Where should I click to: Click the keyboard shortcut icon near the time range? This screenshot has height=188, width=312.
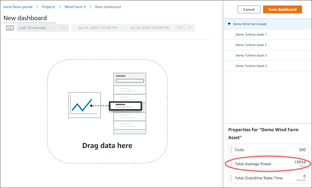point(10,27)
